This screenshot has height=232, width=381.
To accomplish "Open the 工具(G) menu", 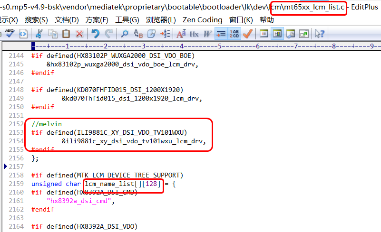I will tap(127, 20).
